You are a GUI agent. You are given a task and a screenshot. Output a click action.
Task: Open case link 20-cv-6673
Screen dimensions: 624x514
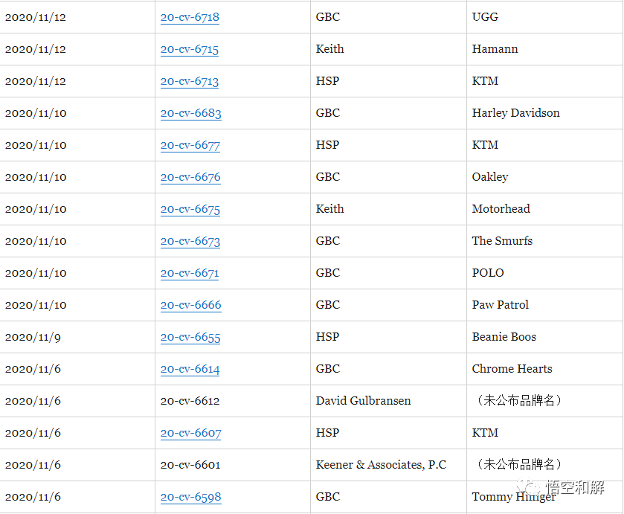click(x=190, y=241)
